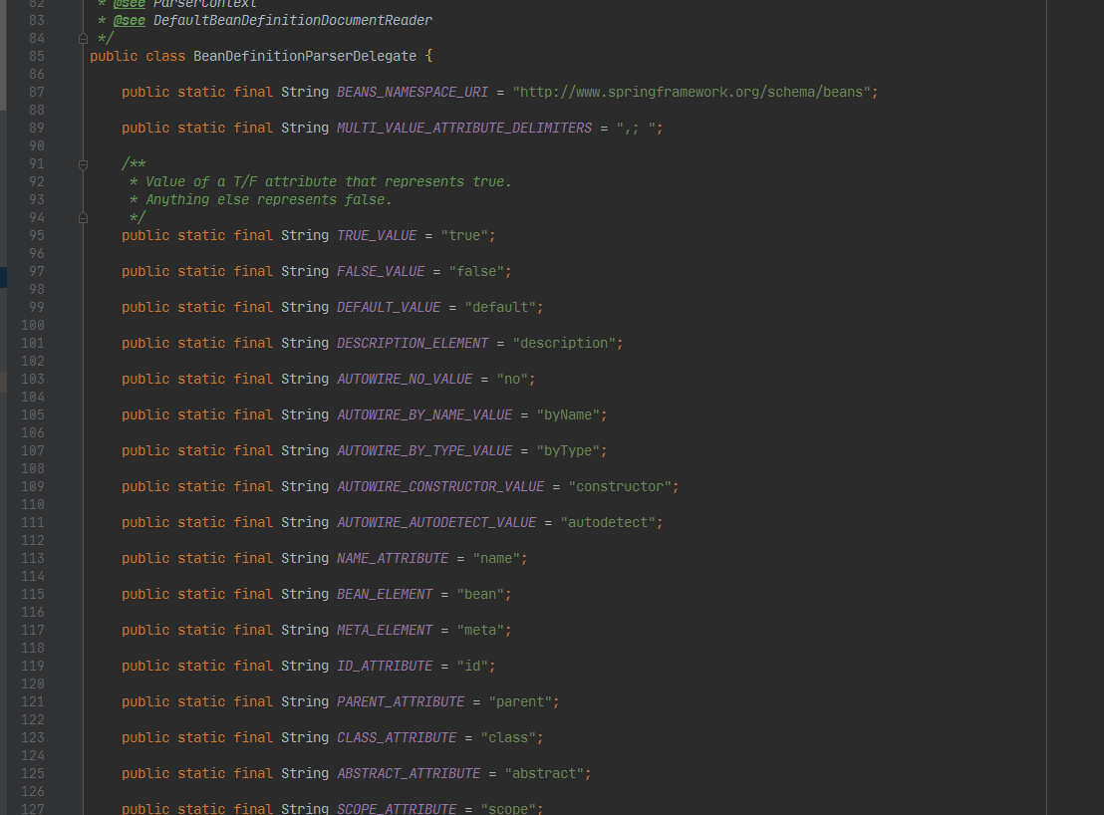Image resolution: width=1104 pixels, height=815 pixels.
Task: Click line number 85 in the gutter
Action: tap(37, 57)
